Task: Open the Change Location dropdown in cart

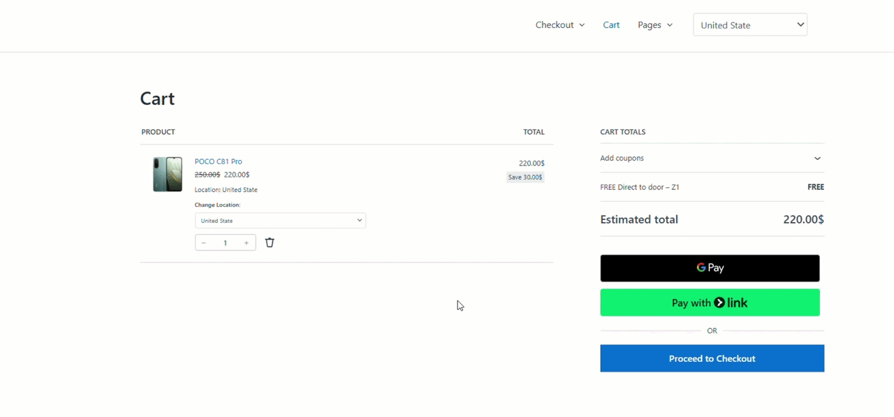Action: click(280, 221)
